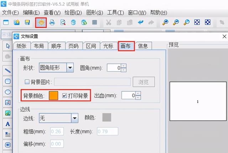
Task: Open print preview magnifier page icon
Action: click(x=63, y=22)
